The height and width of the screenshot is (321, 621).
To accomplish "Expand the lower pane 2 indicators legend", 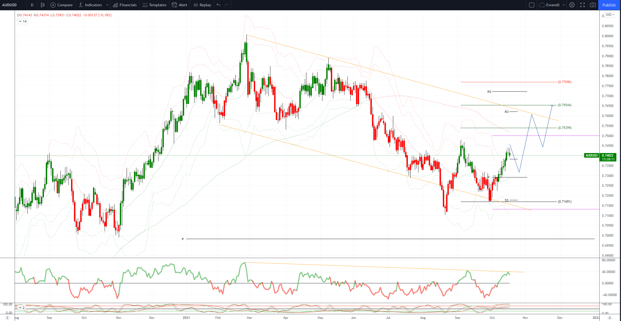I will click(21, 307).
